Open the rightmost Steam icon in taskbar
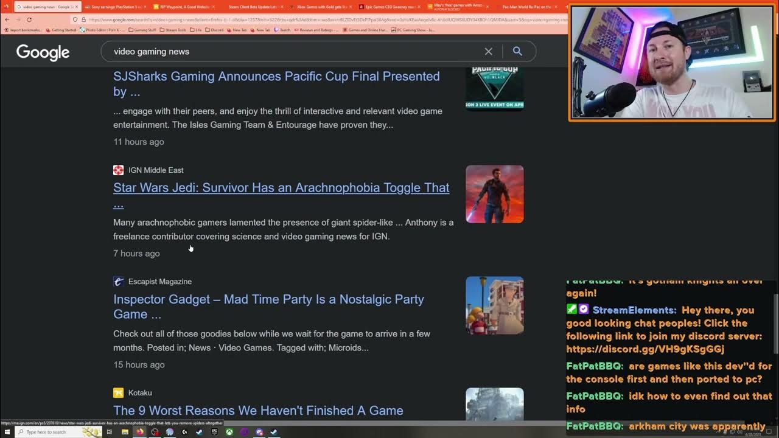 pos(274,432)
